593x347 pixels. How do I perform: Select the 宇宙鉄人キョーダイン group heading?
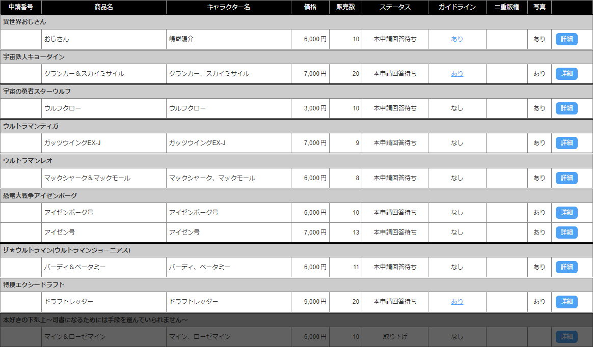coord(296,56)
